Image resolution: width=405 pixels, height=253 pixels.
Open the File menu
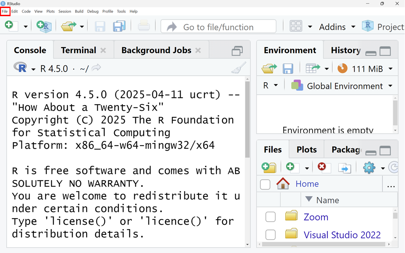pyautogui.click(x=5, y=11)
